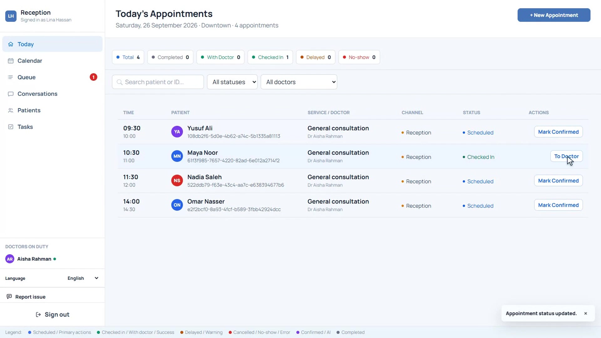Open the Tasks section
This screenshot has width=601, height=338.
point(52,127)
